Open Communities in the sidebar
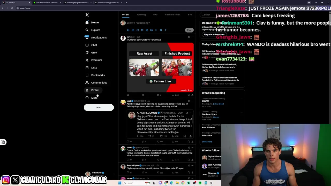The width and height of the screenshot is (331, 186). 96,83
